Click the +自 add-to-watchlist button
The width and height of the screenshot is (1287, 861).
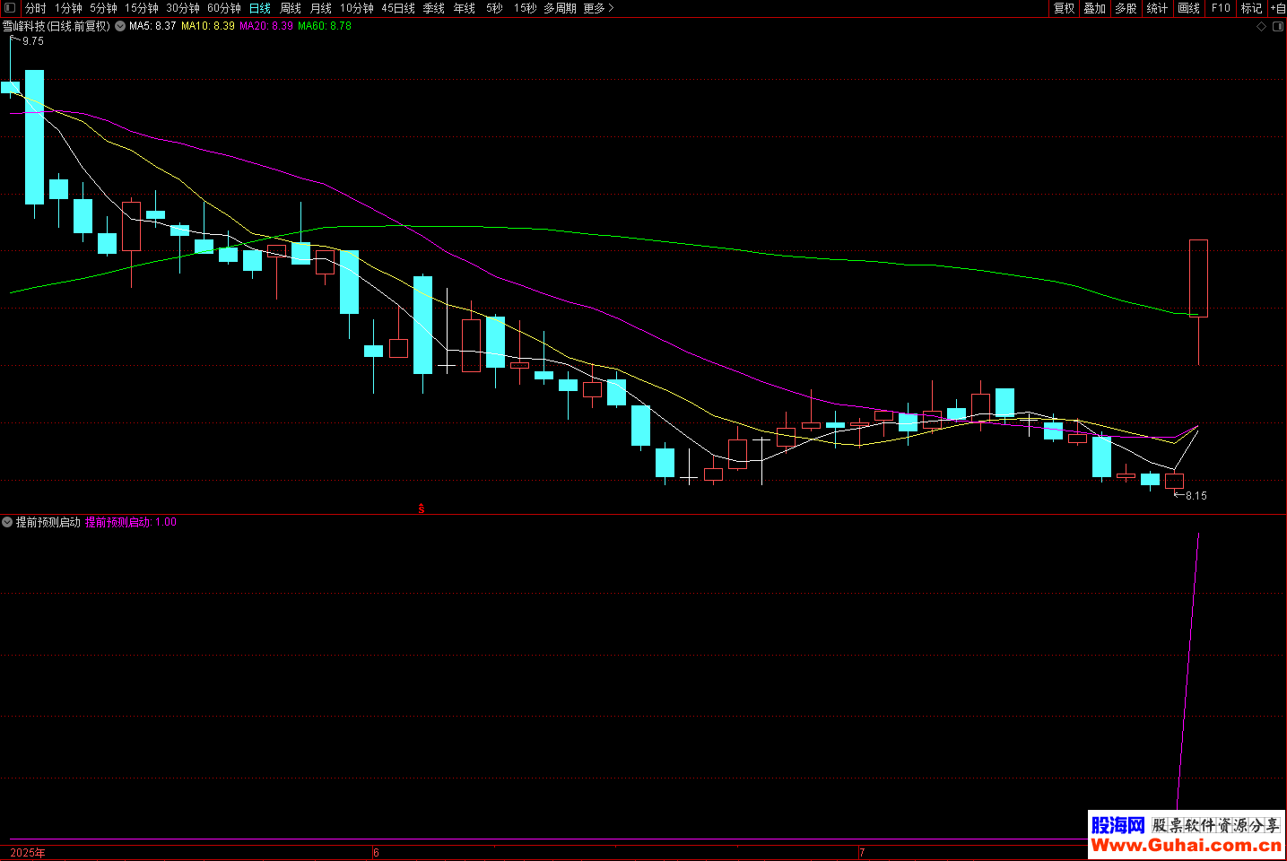(1278, 8)
